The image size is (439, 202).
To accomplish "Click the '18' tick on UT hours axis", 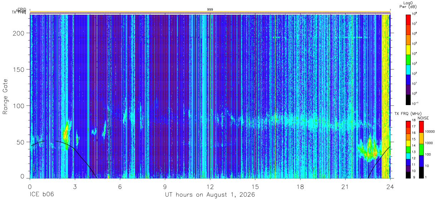I will coord(300,187).
